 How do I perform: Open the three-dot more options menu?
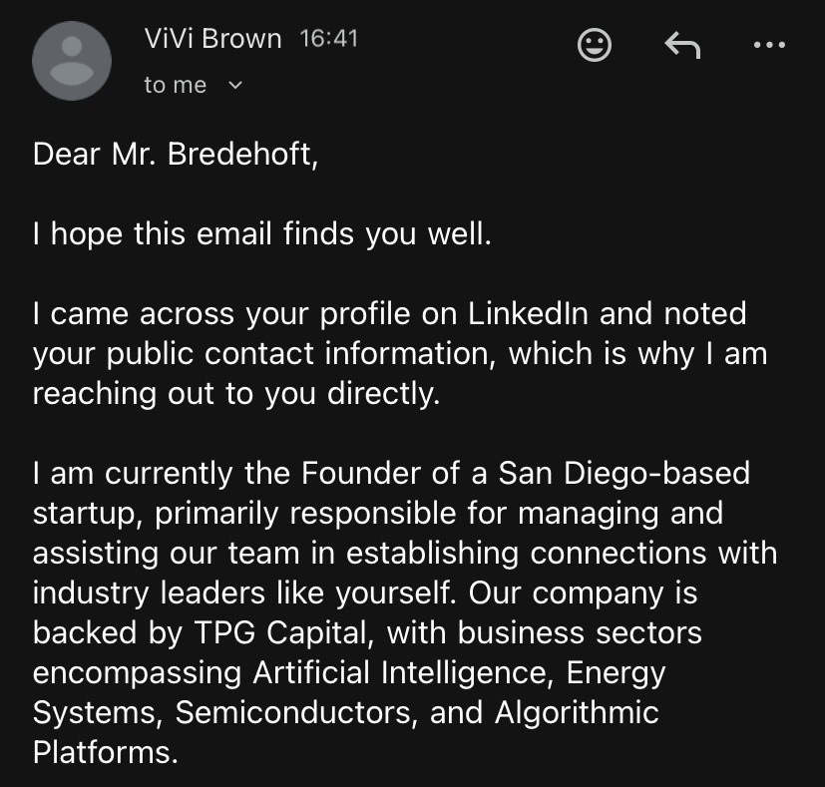769,44
